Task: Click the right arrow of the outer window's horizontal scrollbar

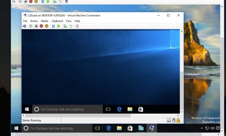Action: 218,135
